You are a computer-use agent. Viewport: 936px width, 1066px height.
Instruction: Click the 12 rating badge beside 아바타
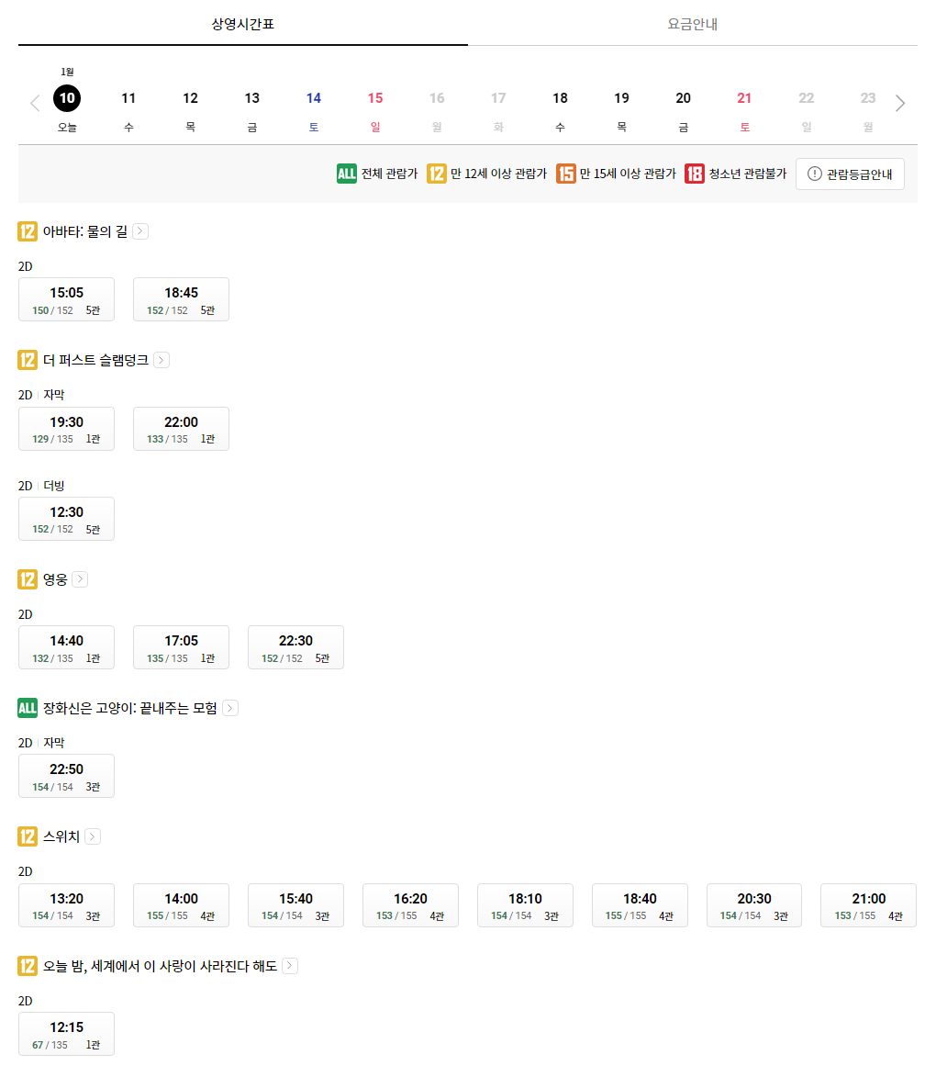point(28,231)
